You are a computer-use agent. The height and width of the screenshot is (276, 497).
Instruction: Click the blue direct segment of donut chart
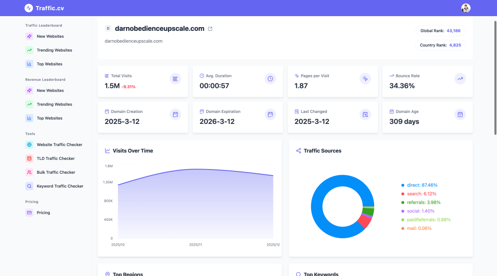tap(317, 206)
